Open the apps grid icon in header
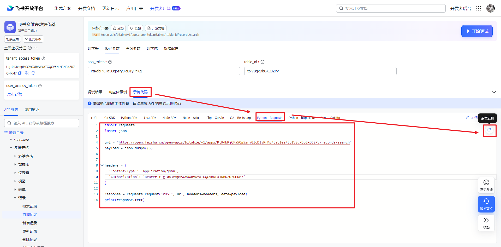The height and width of the screenshot is (247, 501). pos(479,8)
